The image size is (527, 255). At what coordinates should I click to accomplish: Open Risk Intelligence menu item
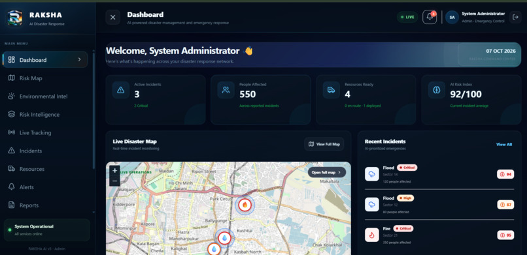pyautogui.click(x=45, y=115)
